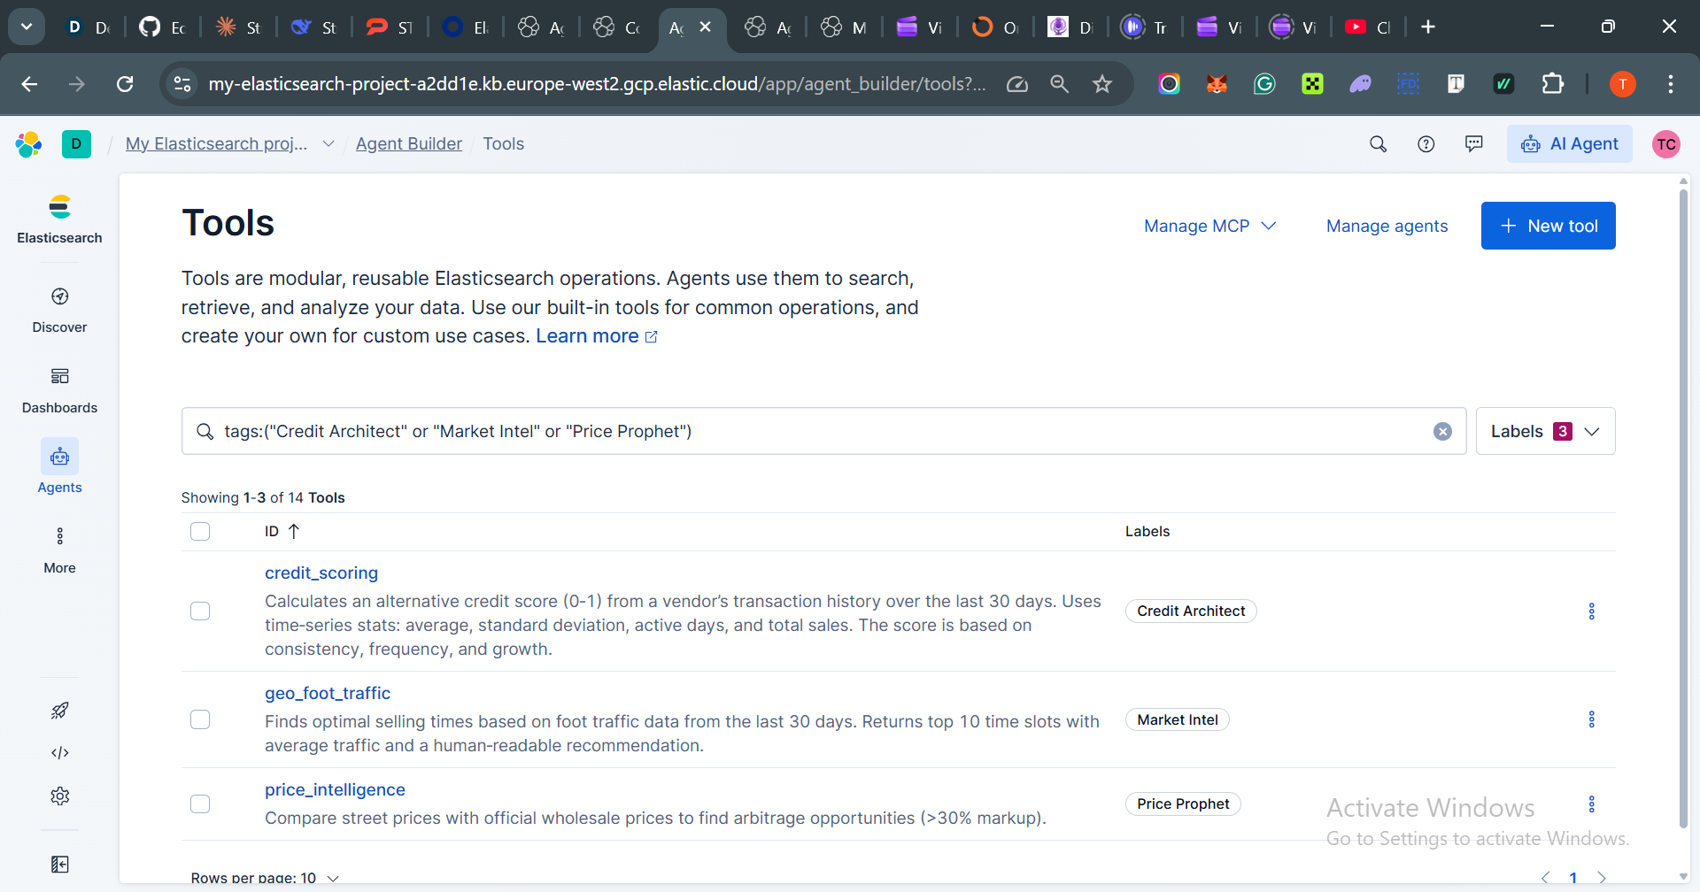This screenshot has height=892, width=1700.
Task: Open the rocket getting-started icon
Action: tap(60, 710)
